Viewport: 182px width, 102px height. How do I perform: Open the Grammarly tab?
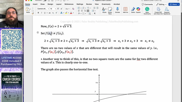coord(106,4)
